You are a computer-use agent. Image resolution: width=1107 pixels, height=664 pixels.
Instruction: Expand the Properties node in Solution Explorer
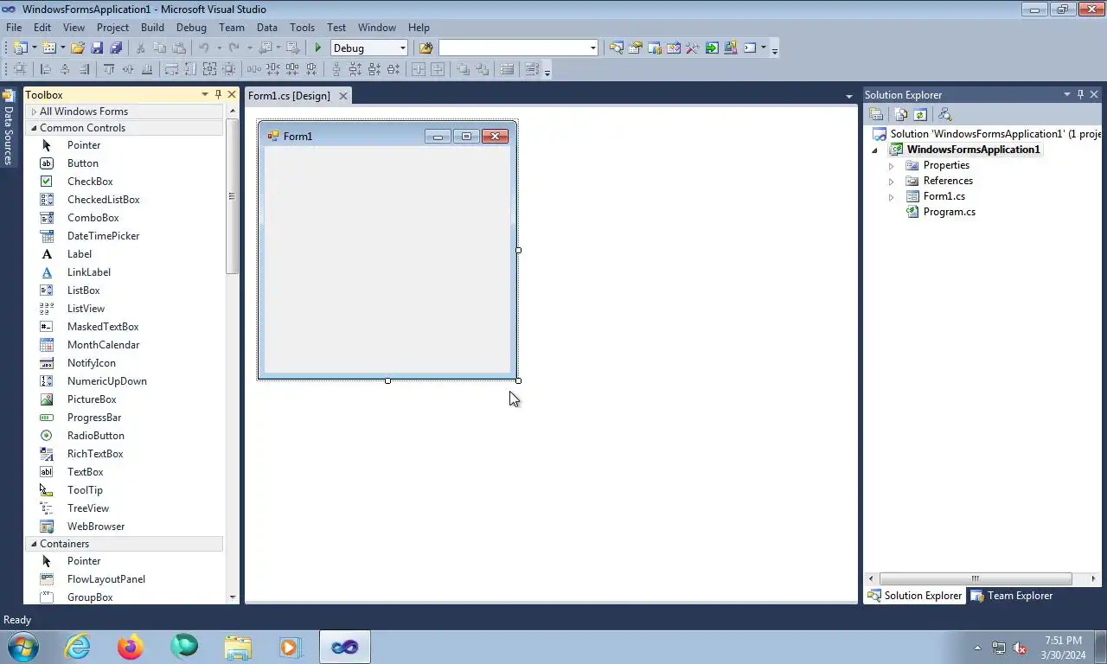click(x=892, y=165)
